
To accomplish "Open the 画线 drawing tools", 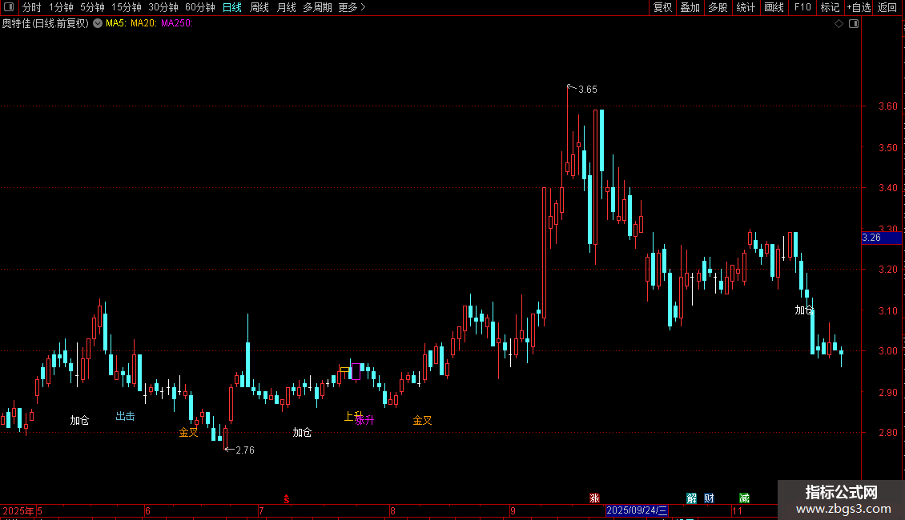I will [x=774, y=7].
